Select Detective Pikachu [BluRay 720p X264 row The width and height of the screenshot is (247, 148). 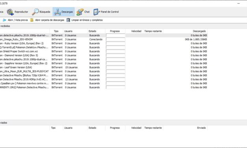[x=104, y=76]
